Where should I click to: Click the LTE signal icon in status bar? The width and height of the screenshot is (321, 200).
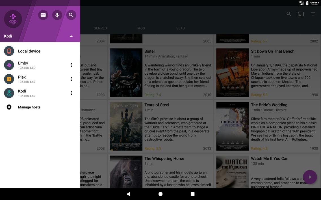302,3
